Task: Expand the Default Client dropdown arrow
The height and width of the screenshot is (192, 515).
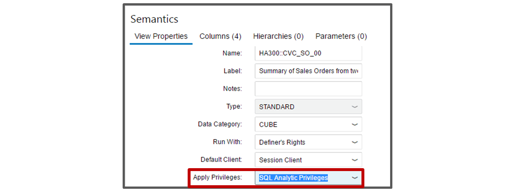Action: 355,160
